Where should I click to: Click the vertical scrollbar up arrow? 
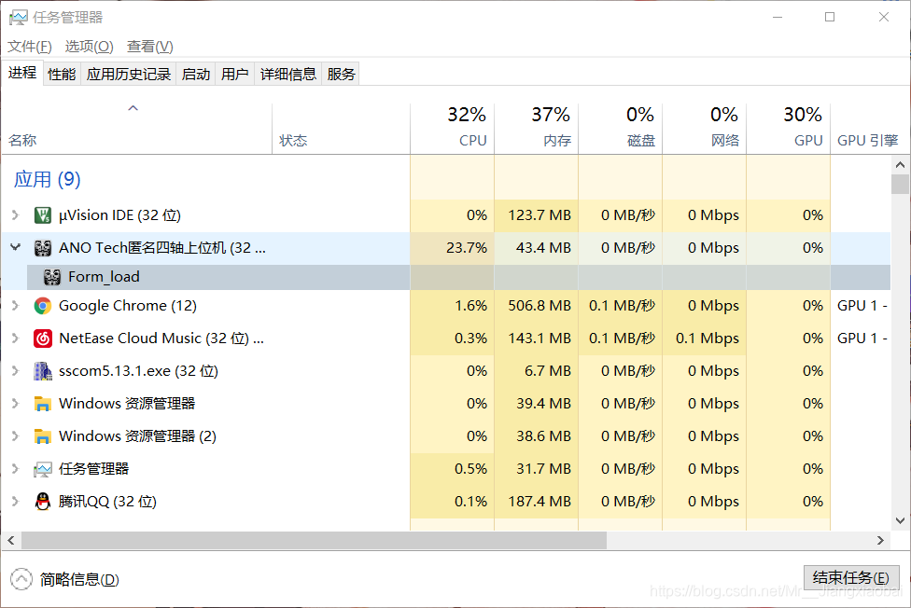tap(900, 165)
